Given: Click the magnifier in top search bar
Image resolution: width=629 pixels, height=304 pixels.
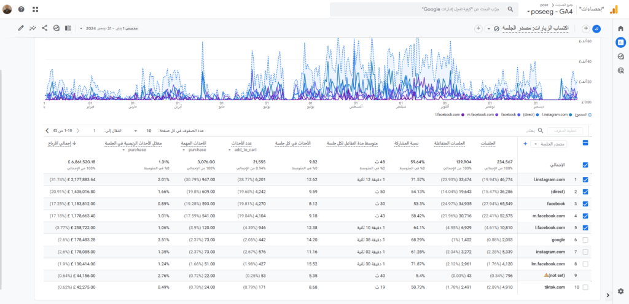Looking at the screenshot, I should point(510,9).
